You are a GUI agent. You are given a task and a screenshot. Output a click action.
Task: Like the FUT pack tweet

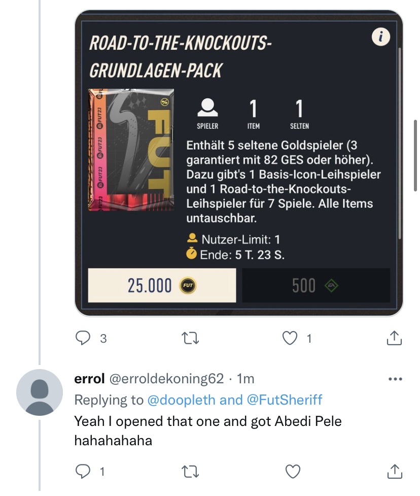(x=290, y=338)
